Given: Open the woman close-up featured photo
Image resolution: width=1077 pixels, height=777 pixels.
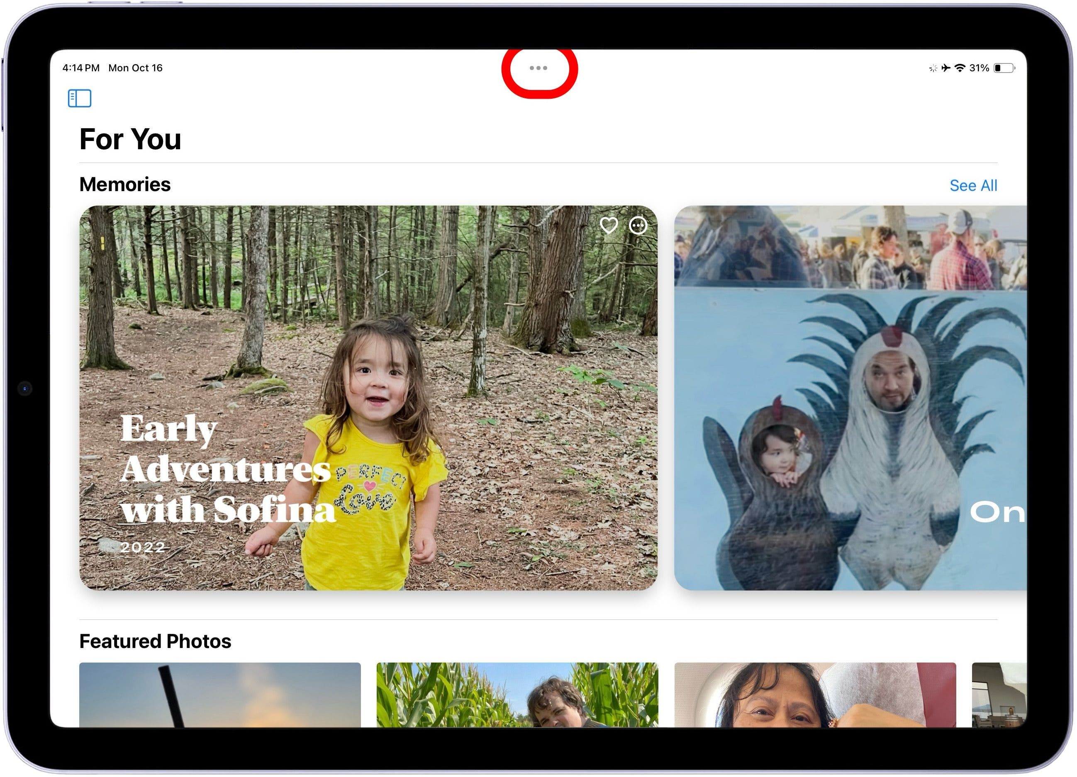Looking at the screenshot, I should 815,694.
